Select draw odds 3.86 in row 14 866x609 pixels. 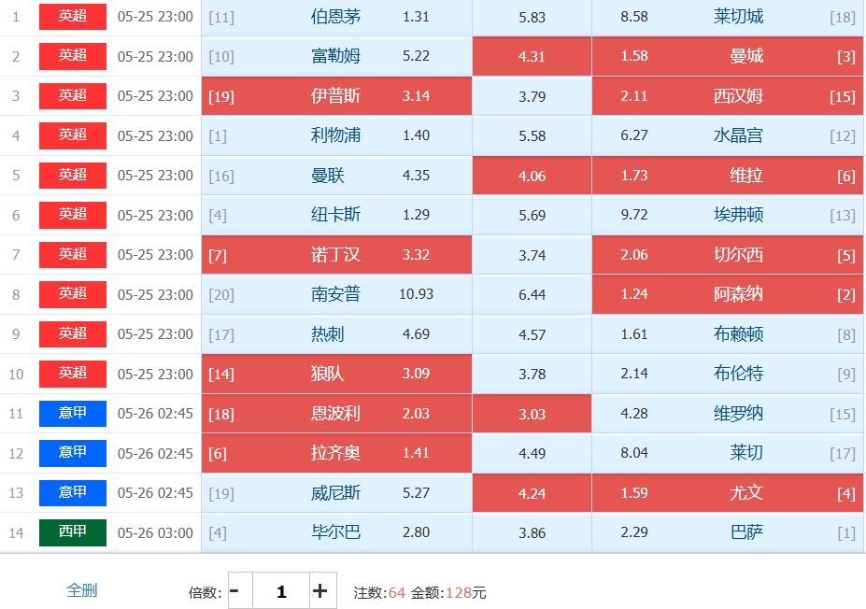pos(532,532)
